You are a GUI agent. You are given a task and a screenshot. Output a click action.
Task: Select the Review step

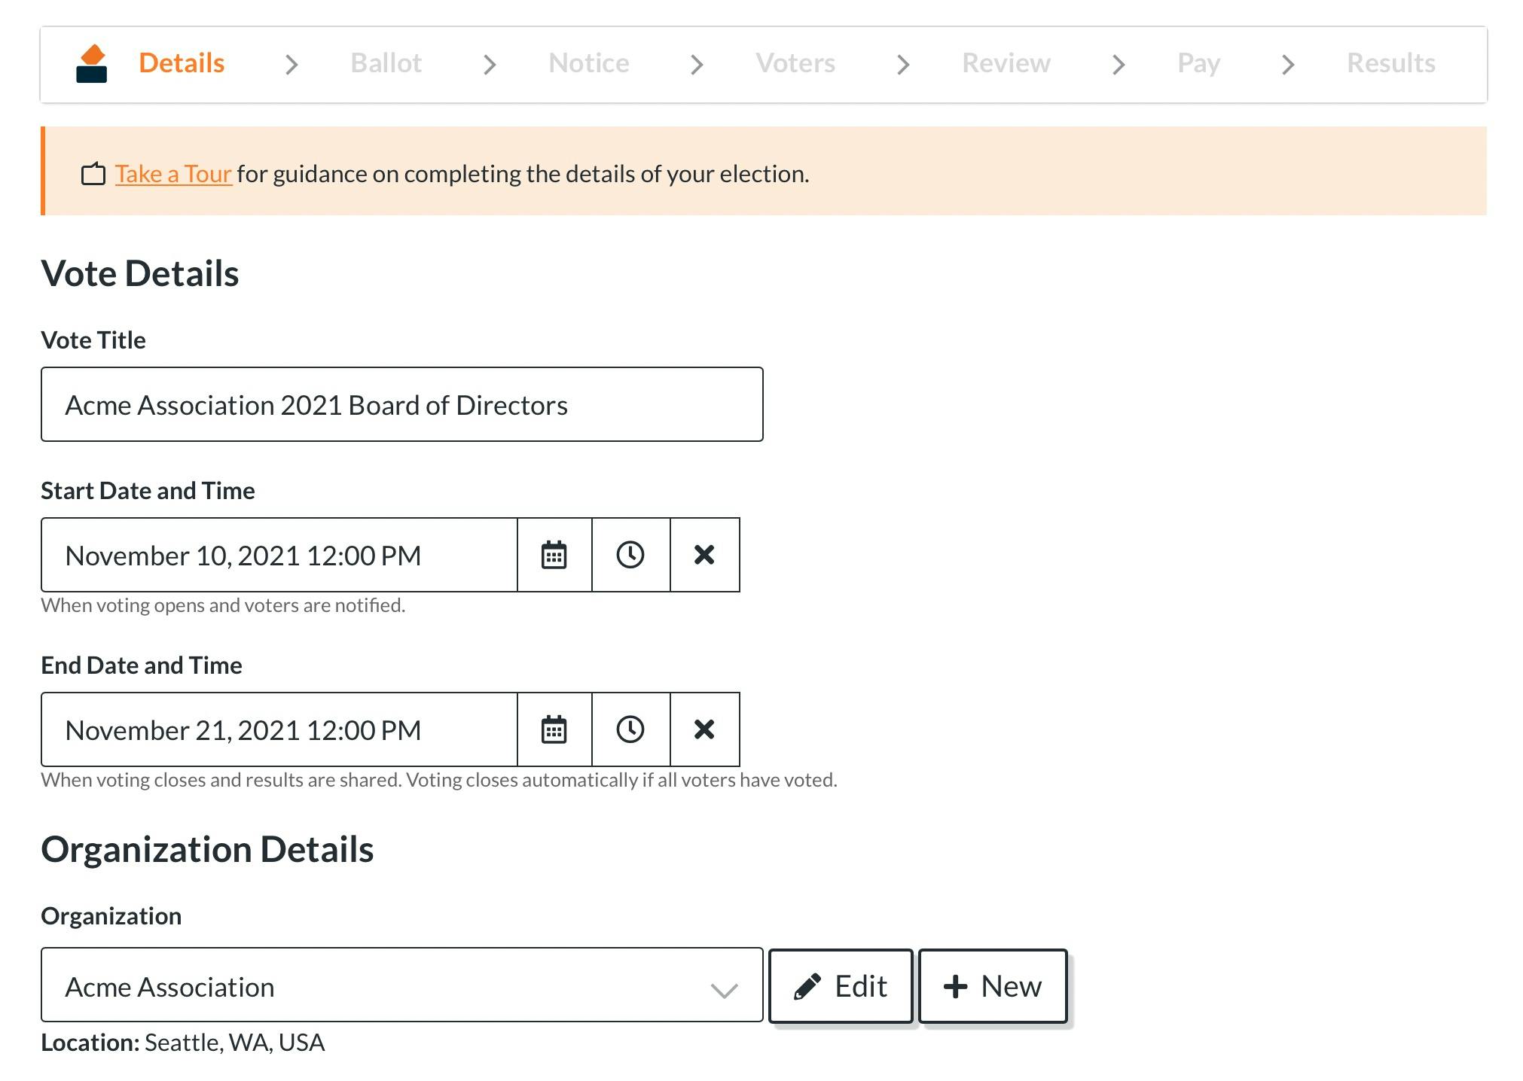point(1006,63)
